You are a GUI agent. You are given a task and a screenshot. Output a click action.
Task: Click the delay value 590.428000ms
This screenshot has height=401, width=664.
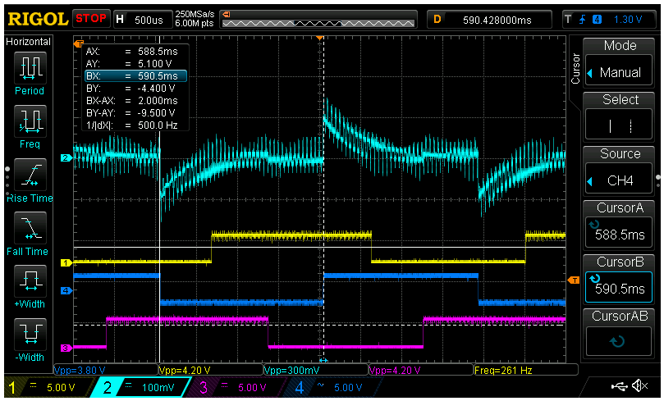click(x=497, y=20)
